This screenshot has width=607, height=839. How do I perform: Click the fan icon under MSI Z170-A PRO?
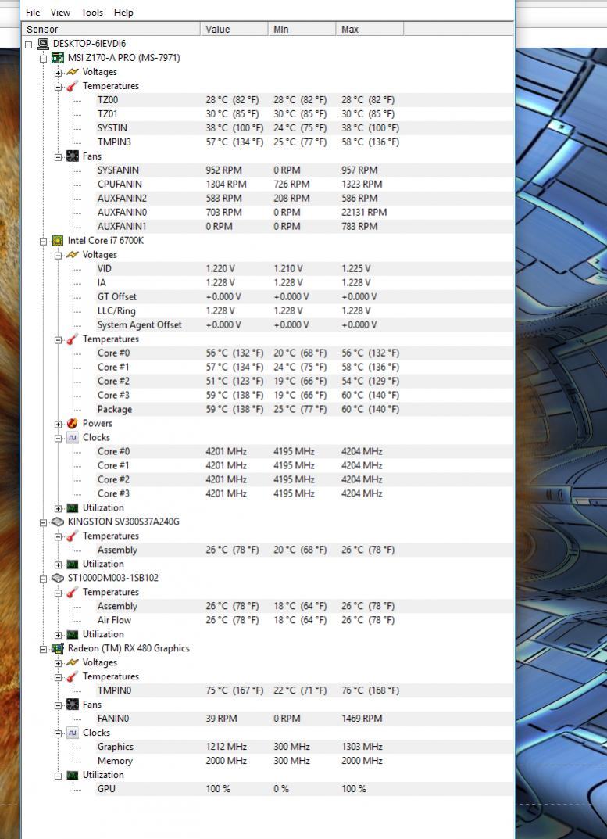72,156
